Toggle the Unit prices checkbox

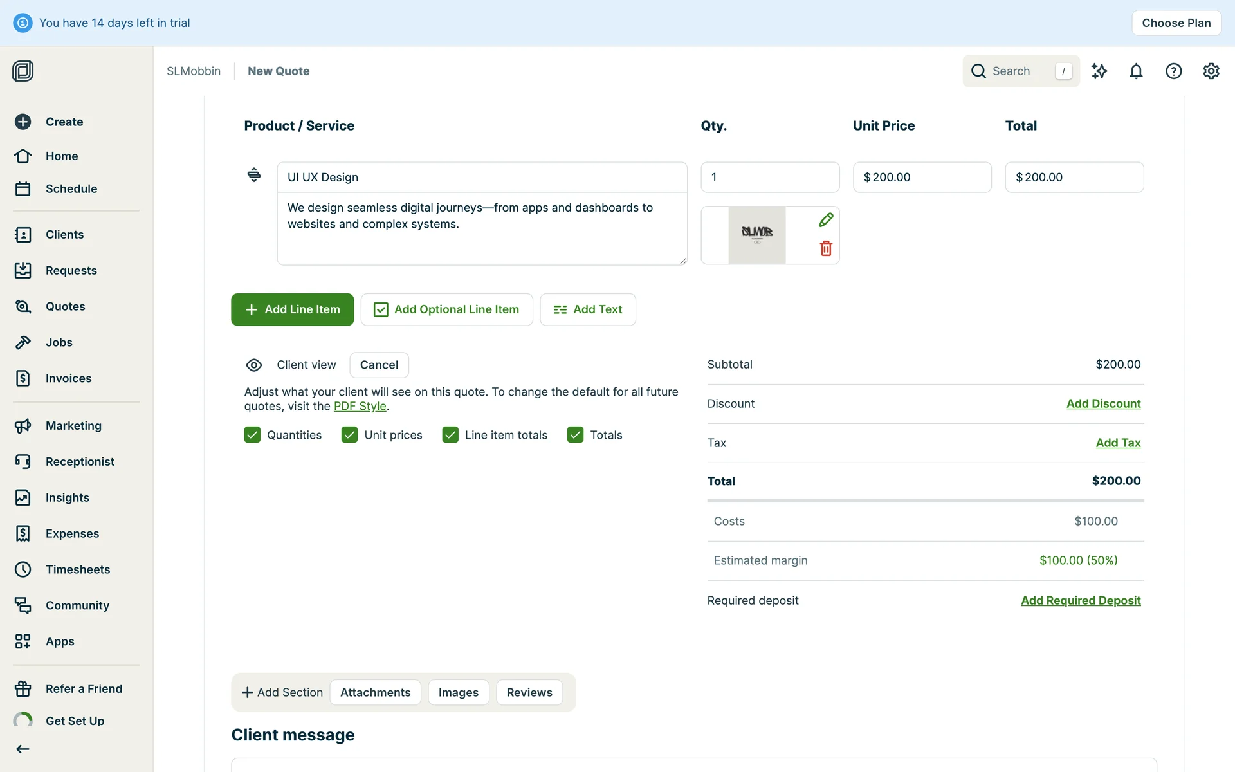[349, 435]
